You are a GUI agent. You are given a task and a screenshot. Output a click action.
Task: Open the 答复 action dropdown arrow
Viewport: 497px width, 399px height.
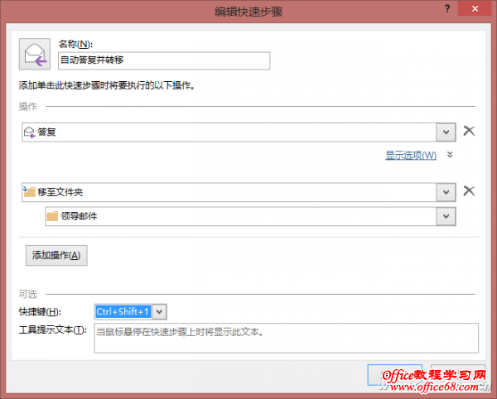tap(446, 132)
